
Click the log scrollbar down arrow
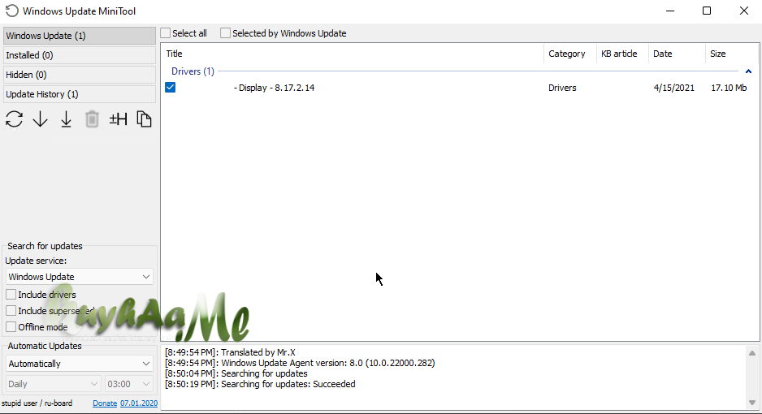[x=752, y=403]
